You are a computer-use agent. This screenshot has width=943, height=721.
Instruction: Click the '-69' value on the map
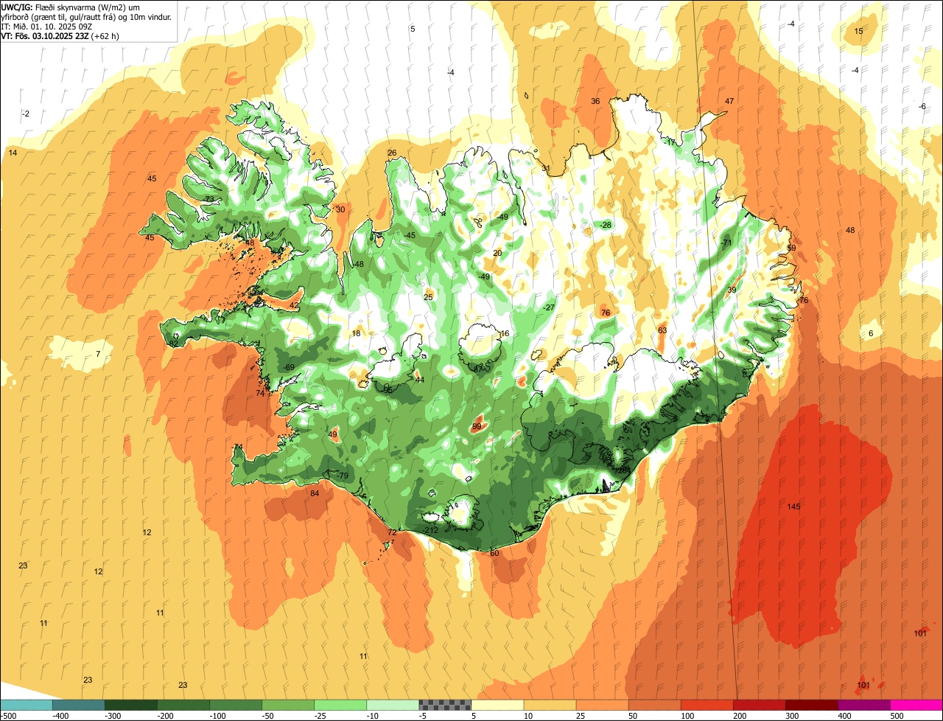[288, 367]
